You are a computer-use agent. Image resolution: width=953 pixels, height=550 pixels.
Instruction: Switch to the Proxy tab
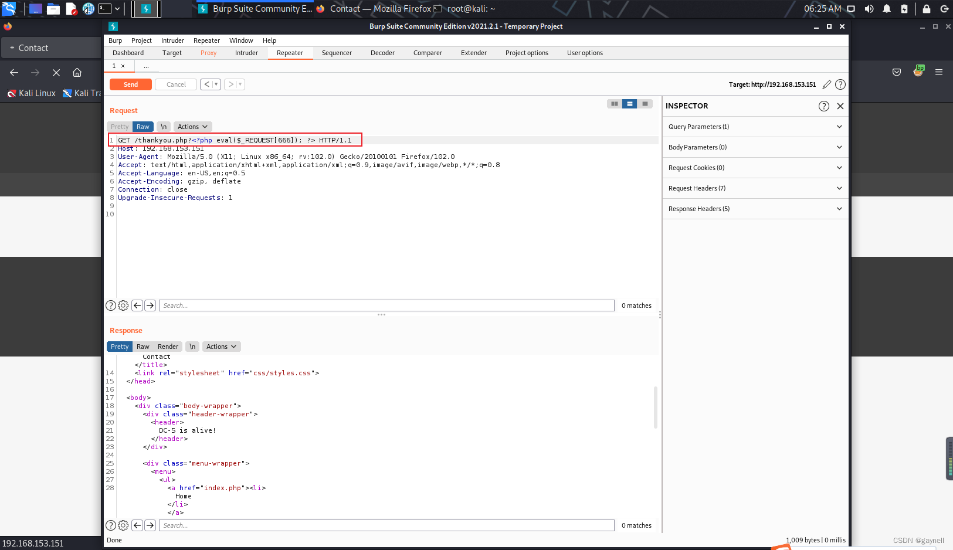tap(208, 53)
